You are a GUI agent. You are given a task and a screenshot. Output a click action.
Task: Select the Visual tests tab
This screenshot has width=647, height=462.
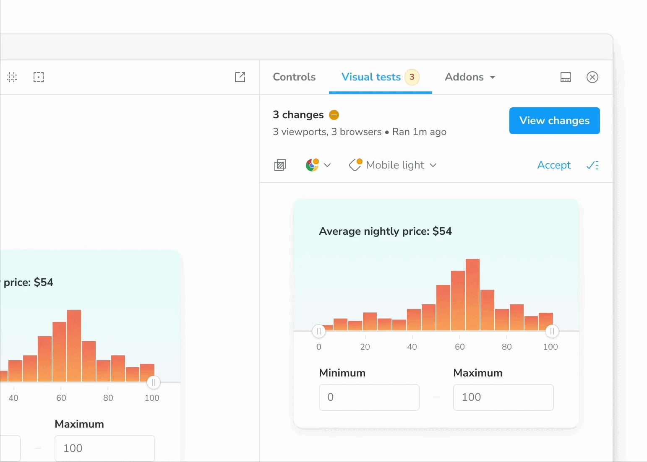[x=371, y=77]
